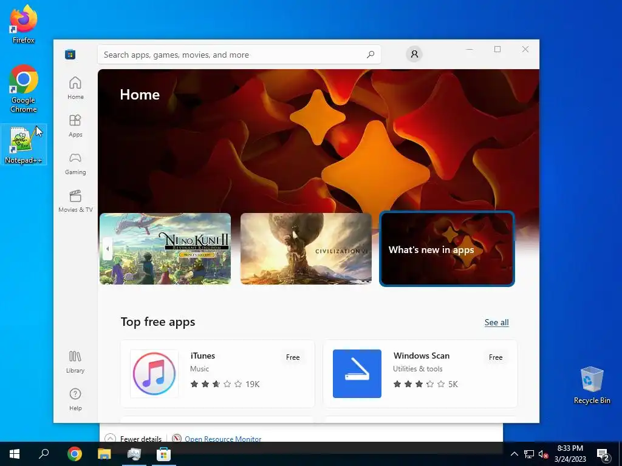
Task: Click the Free button for iTunes
Action: pyautogui.click(x=293, y=357)
